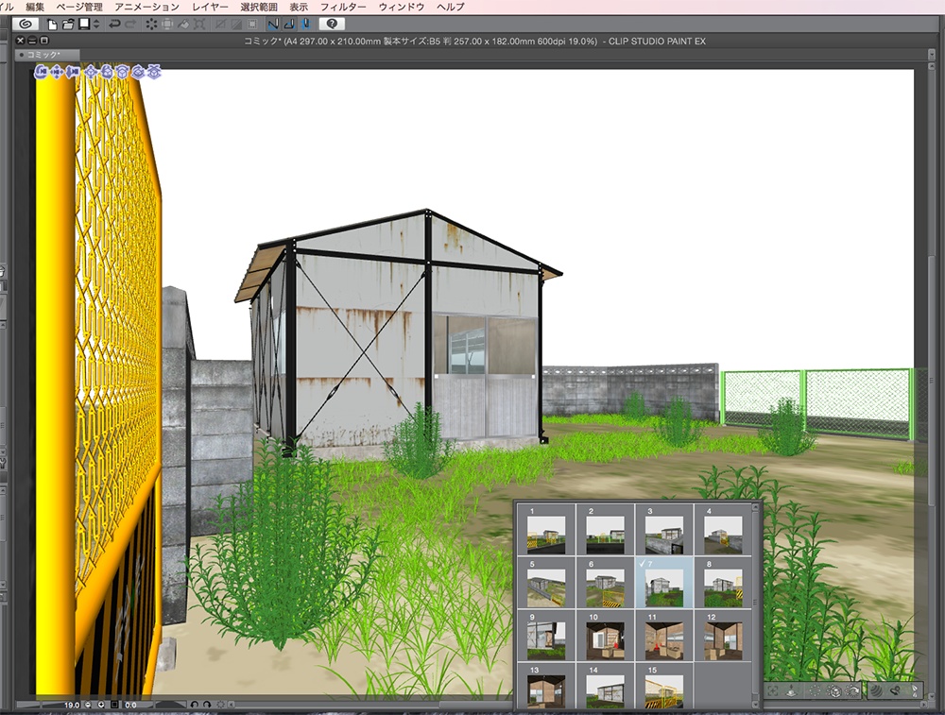
Task: Click the rotation slider at the canvas bottom
Action: coord(170,705)
